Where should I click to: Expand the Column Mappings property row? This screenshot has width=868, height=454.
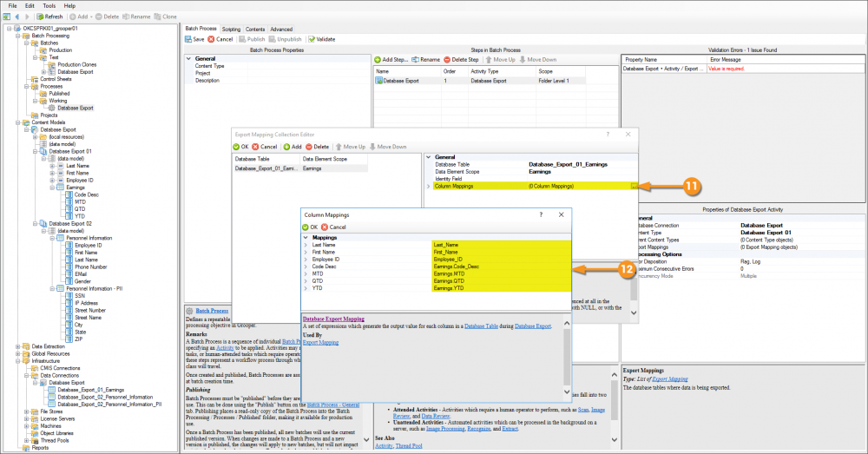(429, 186)
